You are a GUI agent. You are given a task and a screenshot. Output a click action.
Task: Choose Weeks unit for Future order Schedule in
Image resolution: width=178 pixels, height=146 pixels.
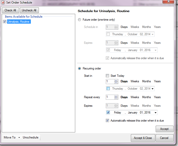coord(135,27)
